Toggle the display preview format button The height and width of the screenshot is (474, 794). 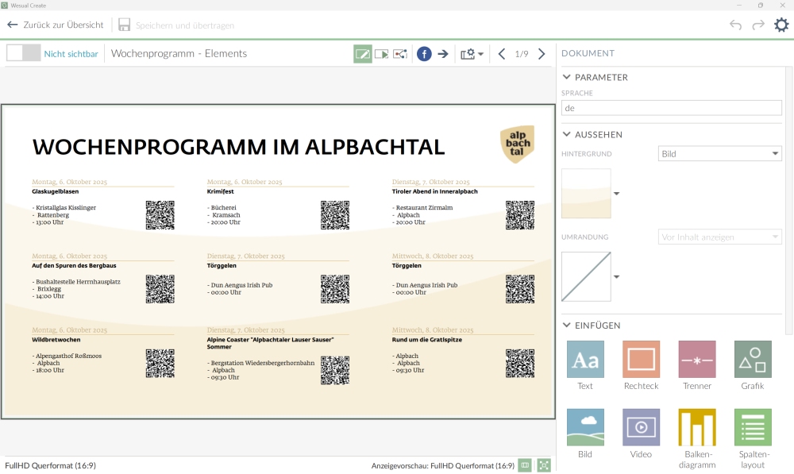coord(525,465)
